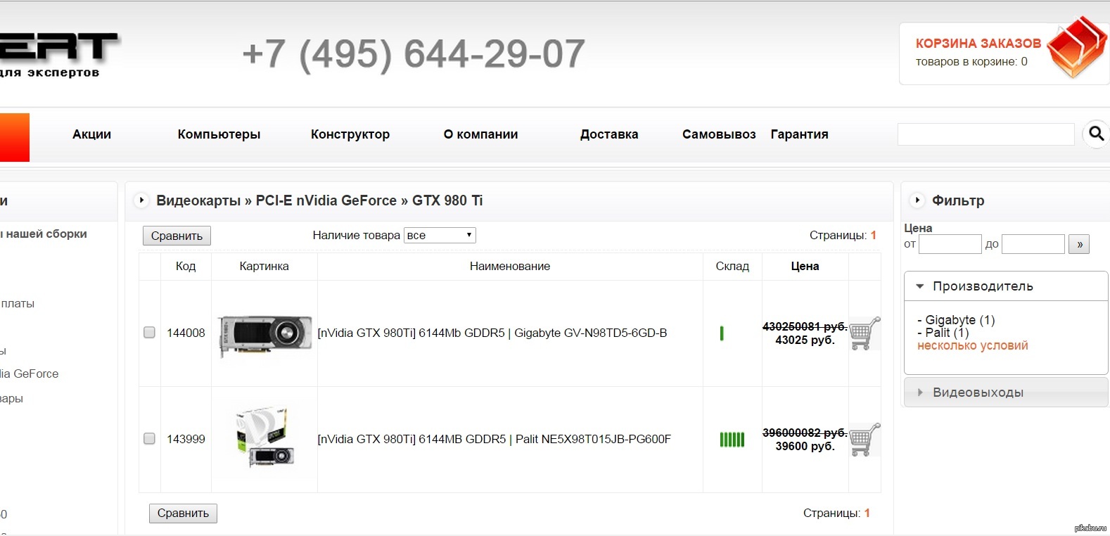Click the EXPERT site logo
Image resolution: width=1110 pixels, height=536 pixels.
click(x=59, y=54)
